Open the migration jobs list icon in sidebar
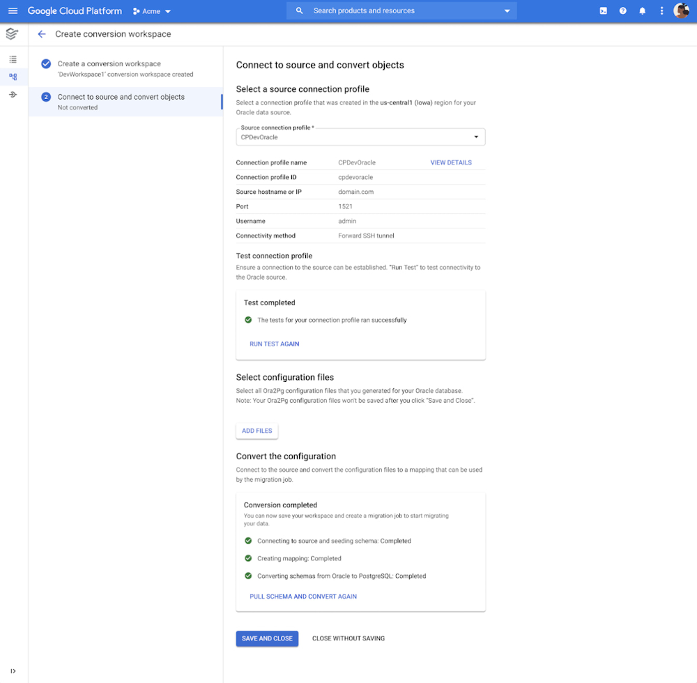 click(13, 59)
